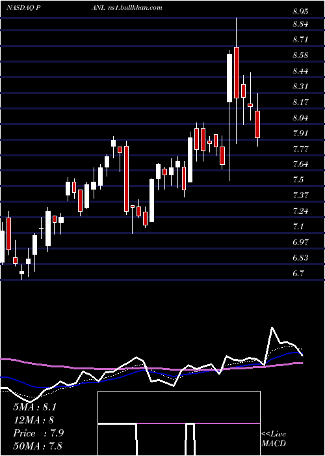325x456 pixels.
Task: Click the NASDAQ P title text
Action: pyautogui.click(x=23, y=8)
